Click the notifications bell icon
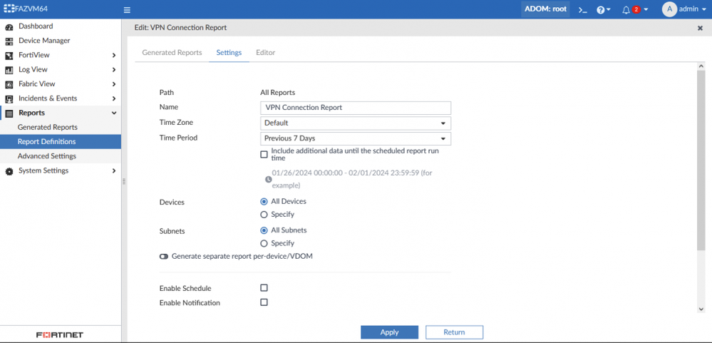This screenshot has height=343, width=712. click(x=626, y=10)
